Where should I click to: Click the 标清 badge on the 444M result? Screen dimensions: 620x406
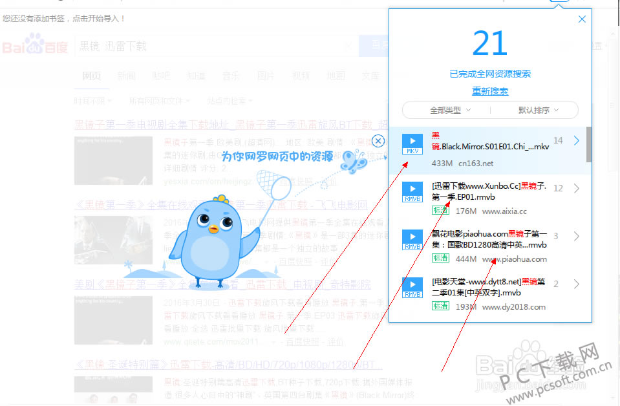pyautogui.click(x=440, y=258)
